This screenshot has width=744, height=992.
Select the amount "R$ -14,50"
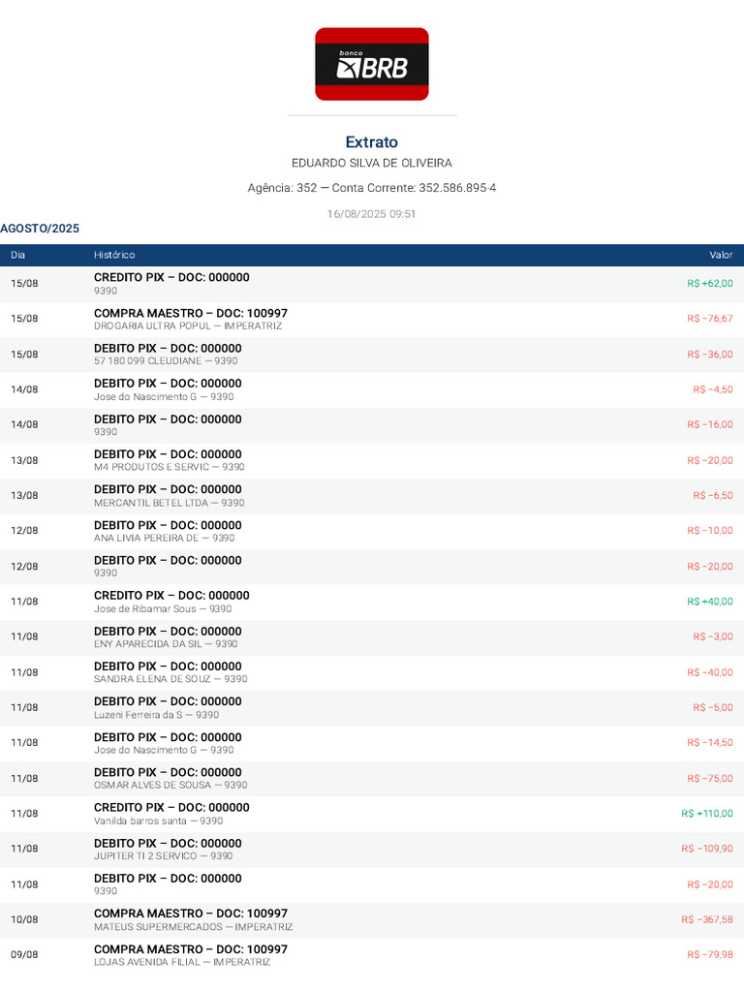[x=710, y=742]
